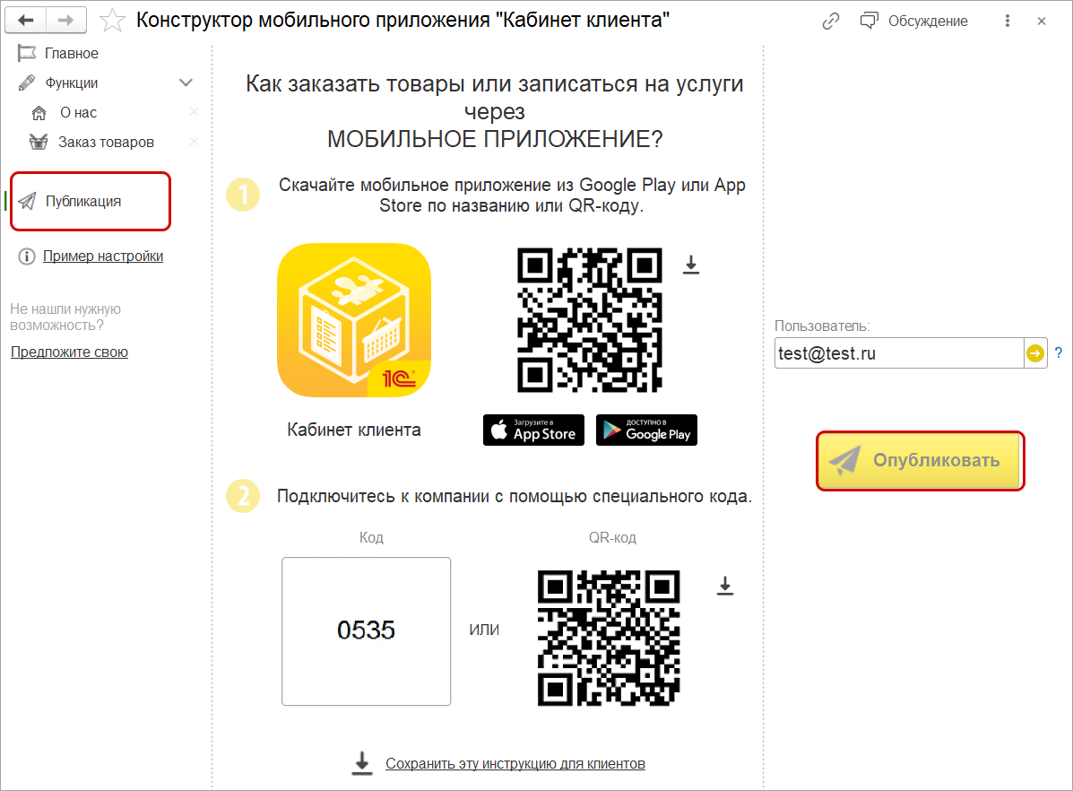Open the Обсуждение discussion panel

coord(914,22)
